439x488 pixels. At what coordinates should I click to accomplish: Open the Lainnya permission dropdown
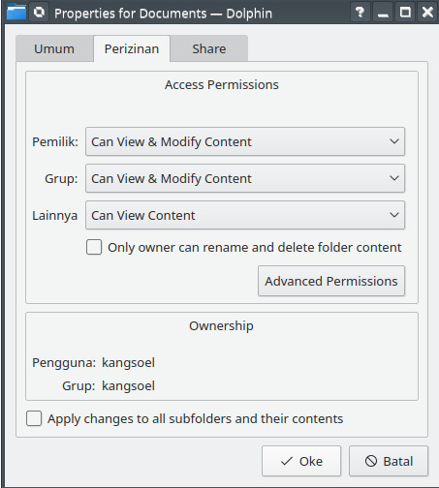tap(245, 215)
